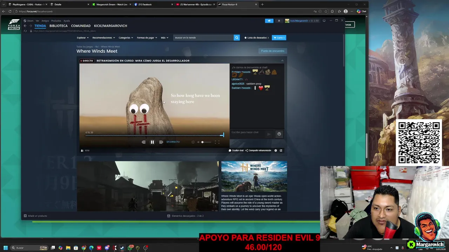
Task: Open broadcast settings gear beside share
Action: 276,150
